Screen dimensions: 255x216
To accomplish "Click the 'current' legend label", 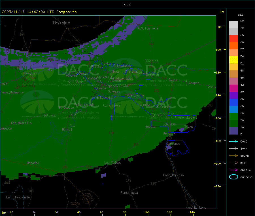I will (246, 177).
